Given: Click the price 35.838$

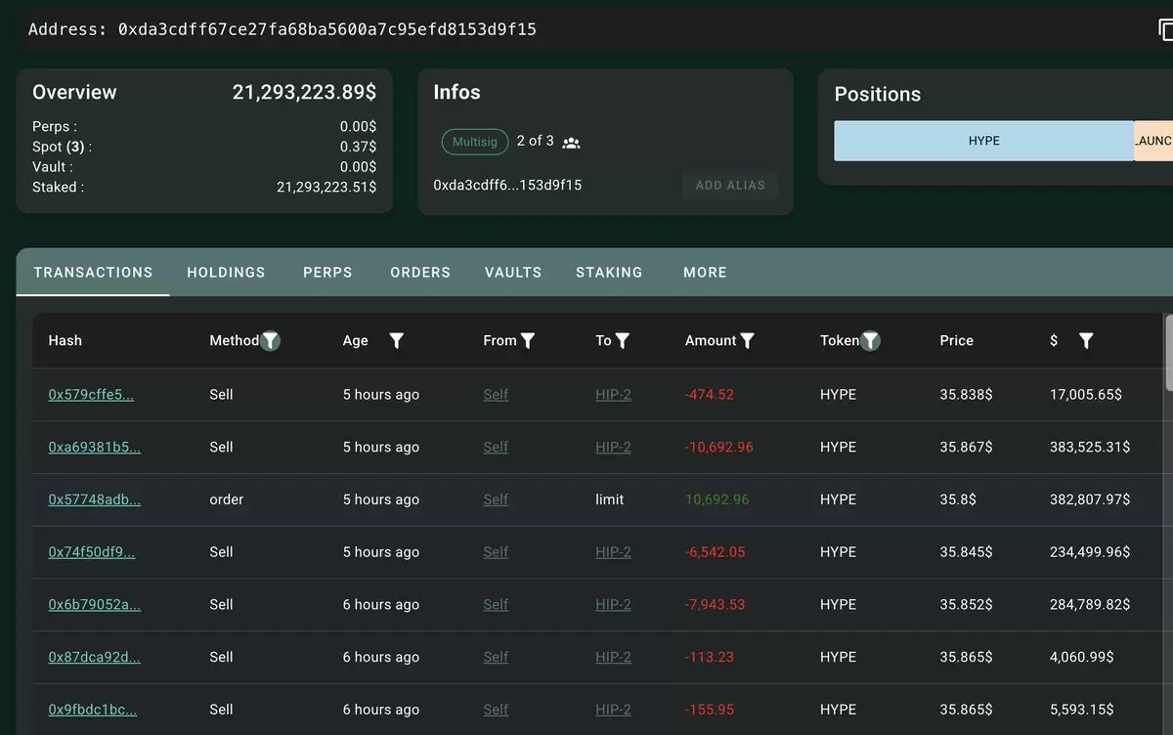Looking at the screenshot, I should click(966, 395).
